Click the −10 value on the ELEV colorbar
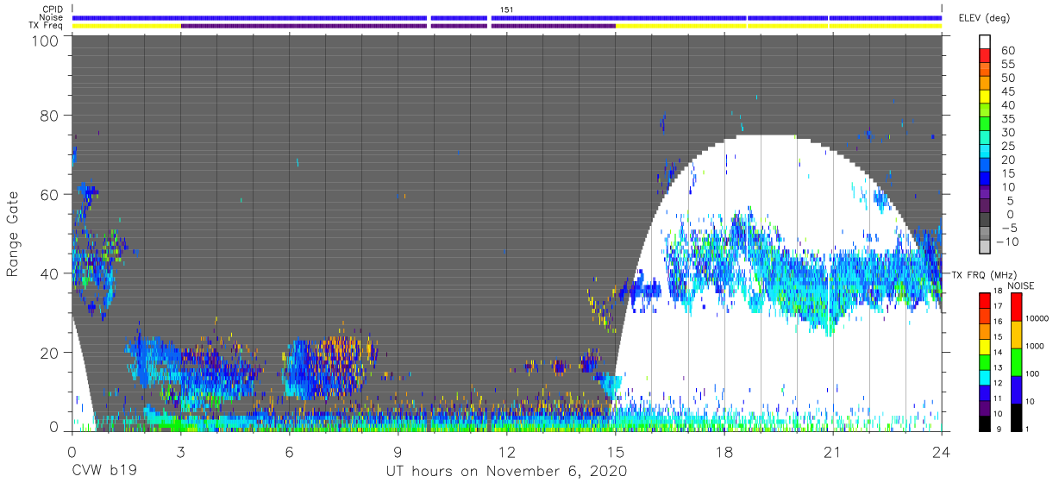The height and width of the screenshot is (489, 1059). pos(1006,241)
